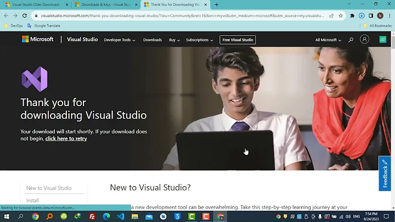
Task: Close the Visual Studio Older Downloads tab
Action: [x=67, y=4]
